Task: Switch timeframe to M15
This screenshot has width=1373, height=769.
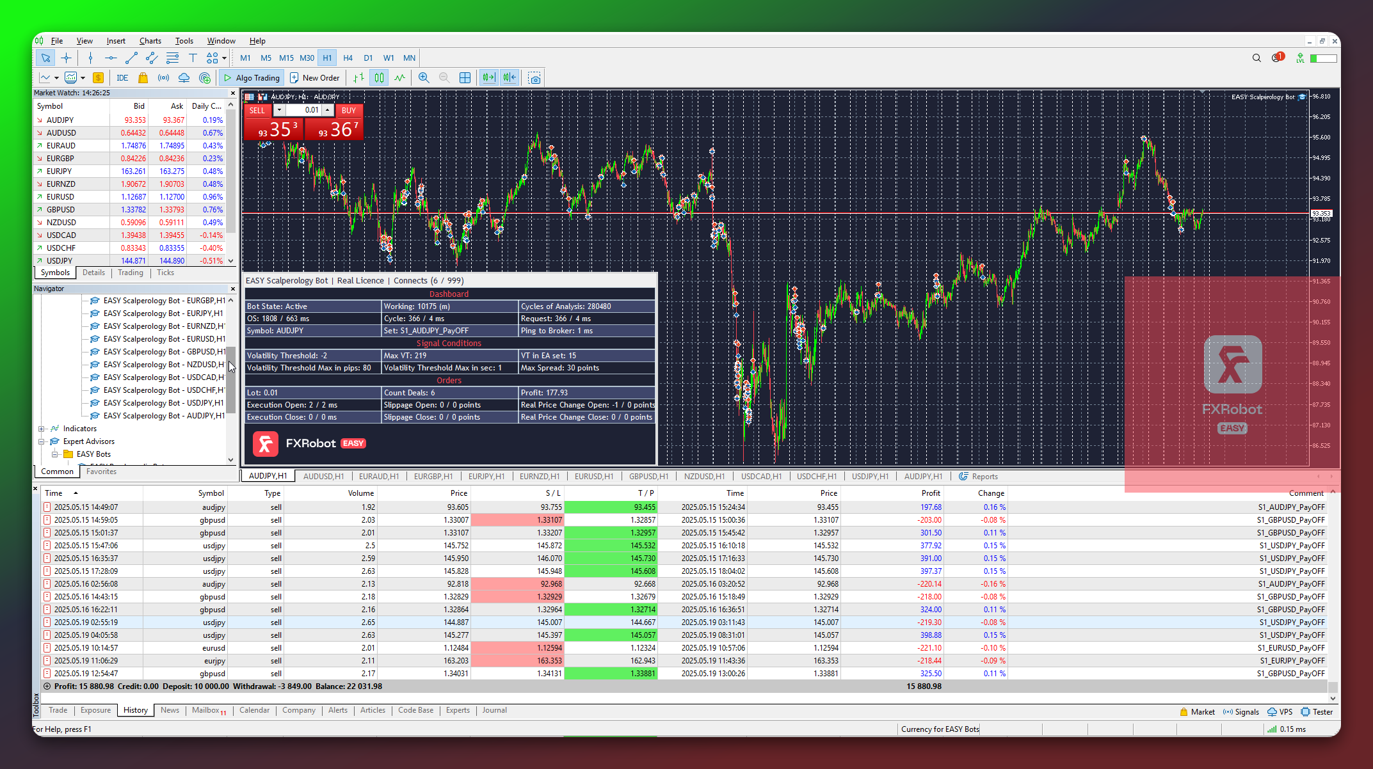Action: pos(286,58)
